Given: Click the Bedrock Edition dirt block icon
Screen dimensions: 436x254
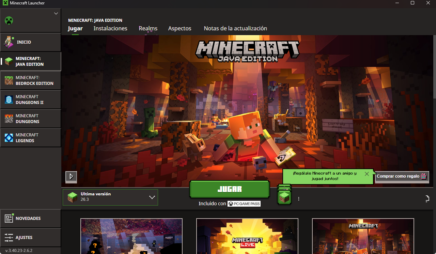Looking at the screenshot, I should [x=9, y=80].
